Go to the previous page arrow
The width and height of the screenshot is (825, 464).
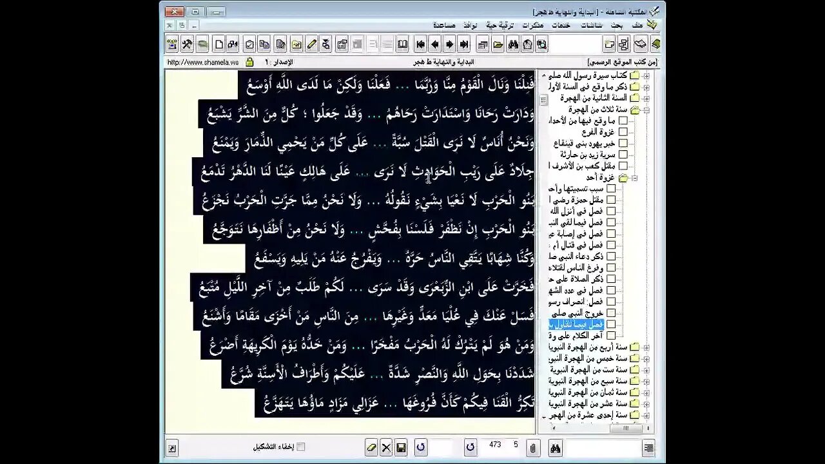click(435, 44)
